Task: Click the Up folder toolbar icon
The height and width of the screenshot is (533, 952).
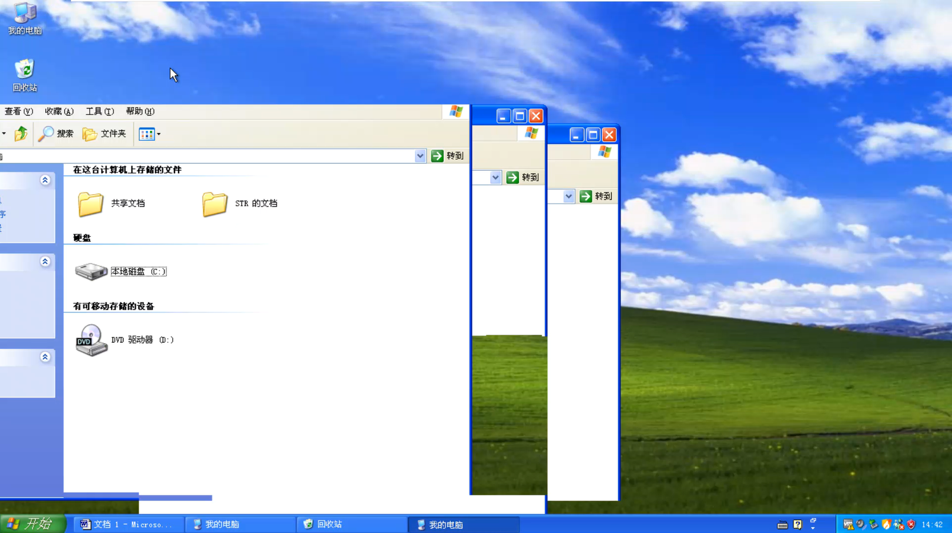Action: [x=21, y=134]
